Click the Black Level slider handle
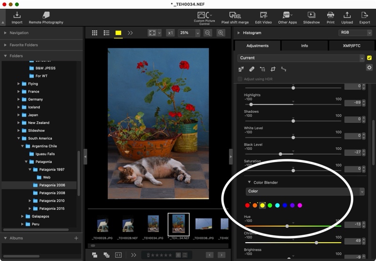Viewport: 376px width, 261px height. click(280, 154)
